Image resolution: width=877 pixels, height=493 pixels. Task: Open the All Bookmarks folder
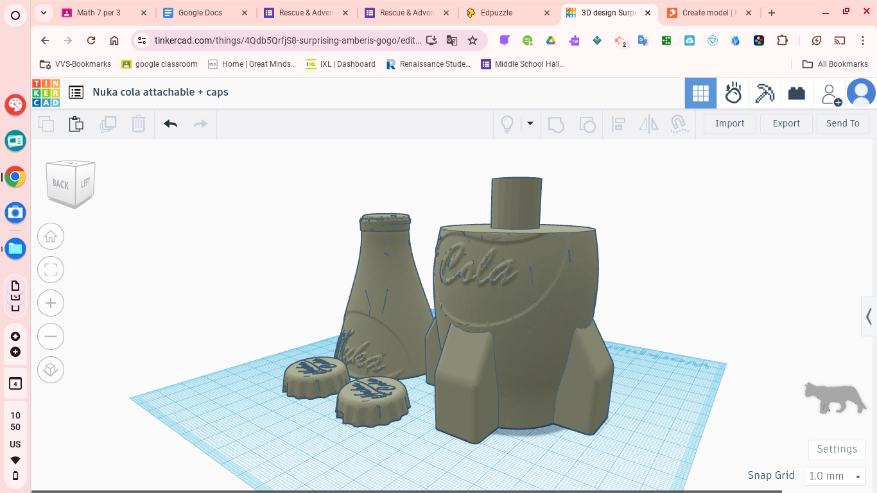pos(835,64)
